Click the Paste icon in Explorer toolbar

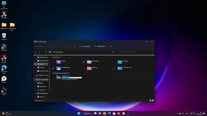point(59,46)
